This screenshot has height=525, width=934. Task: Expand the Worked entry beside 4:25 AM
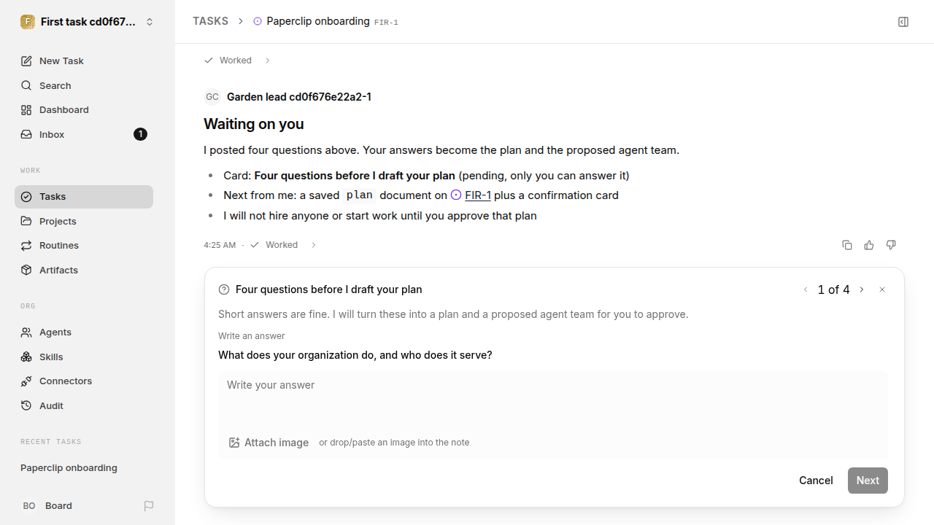[314, 245]
